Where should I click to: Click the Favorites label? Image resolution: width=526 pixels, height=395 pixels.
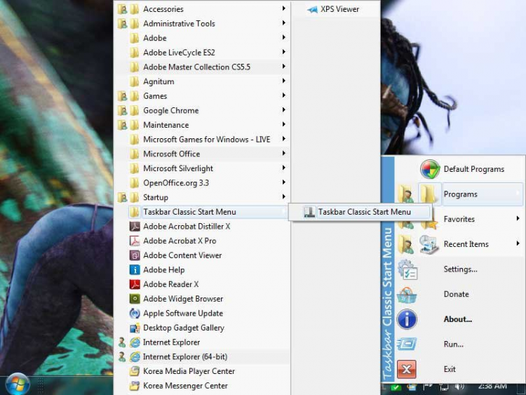[x=459, y=219]
